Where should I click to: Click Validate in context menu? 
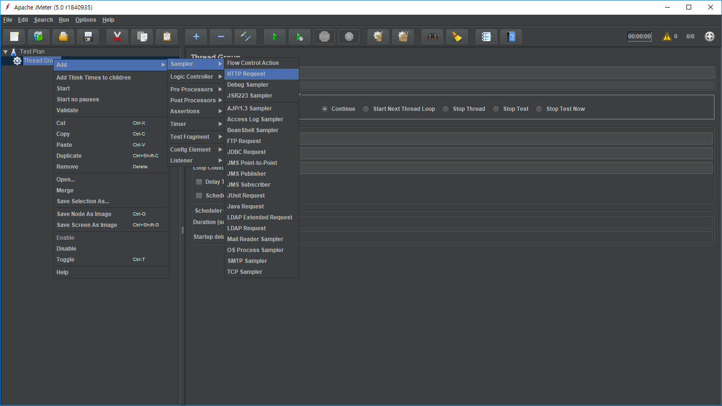[x=111, y=110]
